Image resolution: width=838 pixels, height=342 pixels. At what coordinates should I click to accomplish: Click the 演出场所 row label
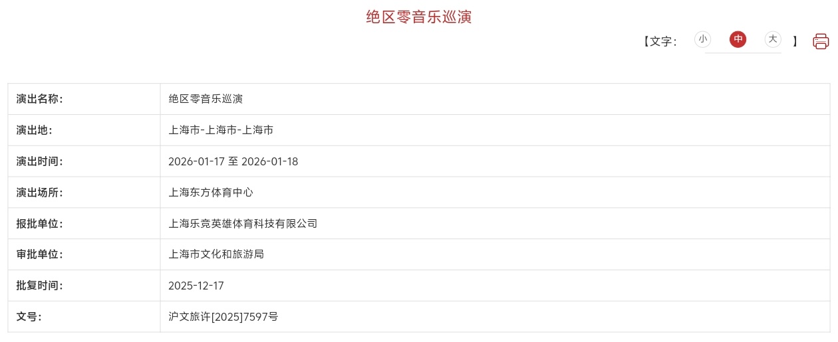tap(39, 193)
